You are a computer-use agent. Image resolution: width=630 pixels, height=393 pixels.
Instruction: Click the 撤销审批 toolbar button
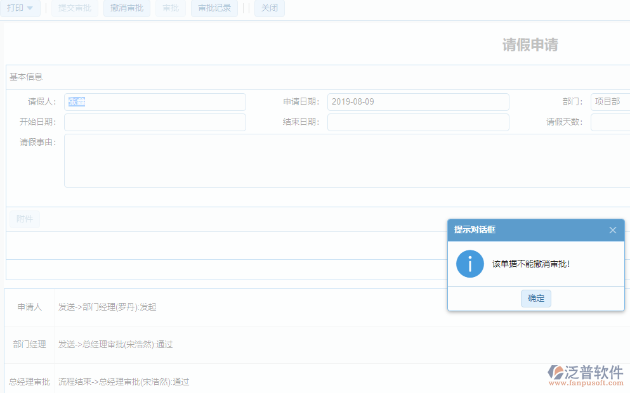[x=126, y=8]
